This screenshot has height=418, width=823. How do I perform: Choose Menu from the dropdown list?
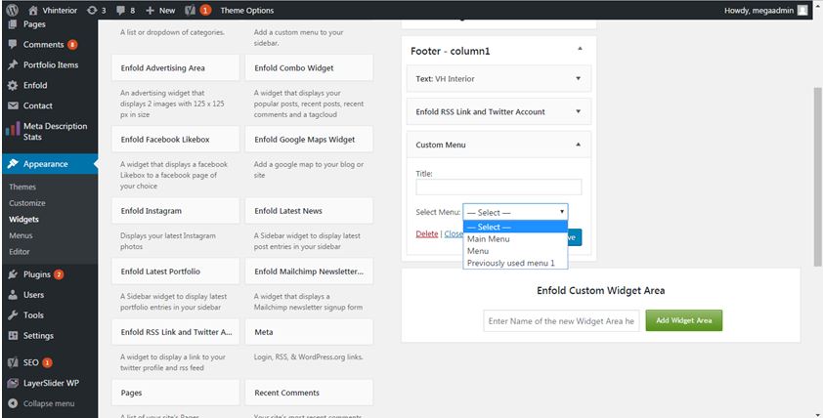coord(515,251)
